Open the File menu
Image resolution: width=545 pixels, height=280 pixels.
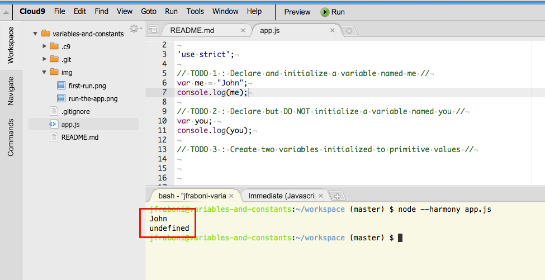click(59, 12)
